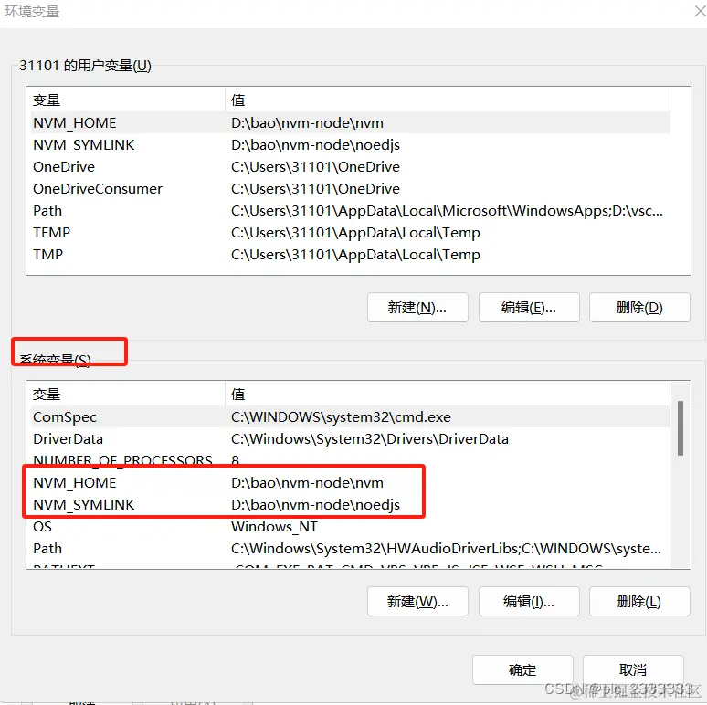Click value C:\Windows\System32\HWAudioDriverLibs path
This screenshot has width=707, height=705.
[446, 549]
